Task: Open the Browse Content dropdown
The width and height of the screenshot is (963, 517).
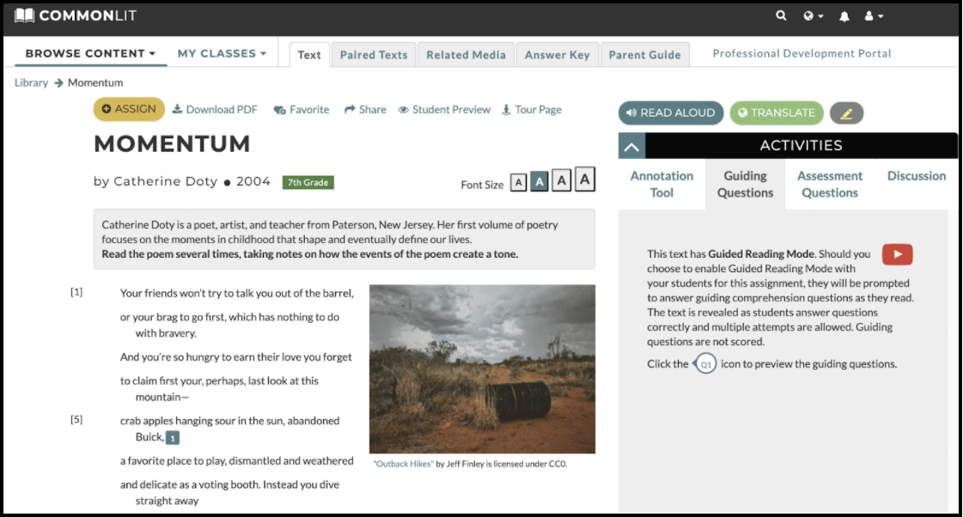Action: pyautogui.click(x=88, y=53)
